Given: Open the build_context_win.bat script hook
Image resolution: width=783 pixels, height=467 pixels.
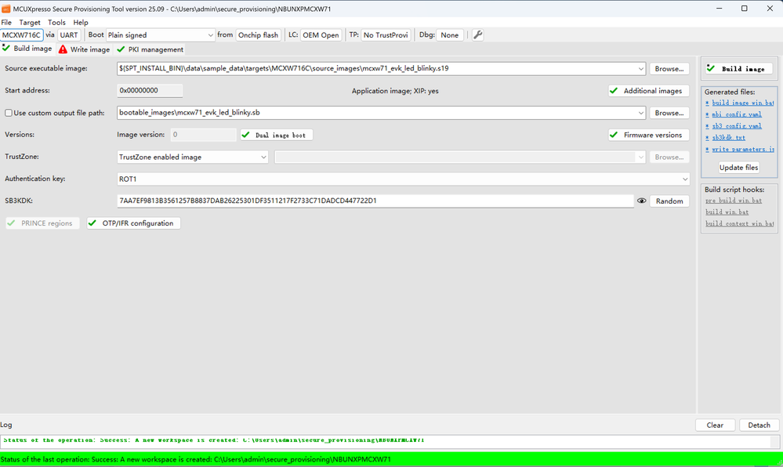Looking at the screenshot, I should (x=739, y=223).
